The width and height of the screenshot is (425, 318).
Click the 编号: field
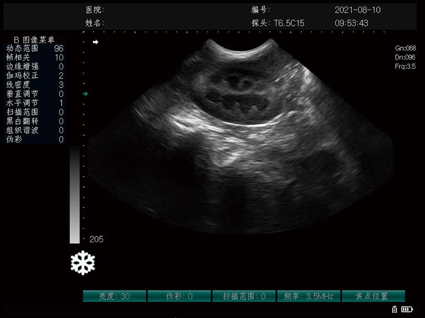pos(260,10)
